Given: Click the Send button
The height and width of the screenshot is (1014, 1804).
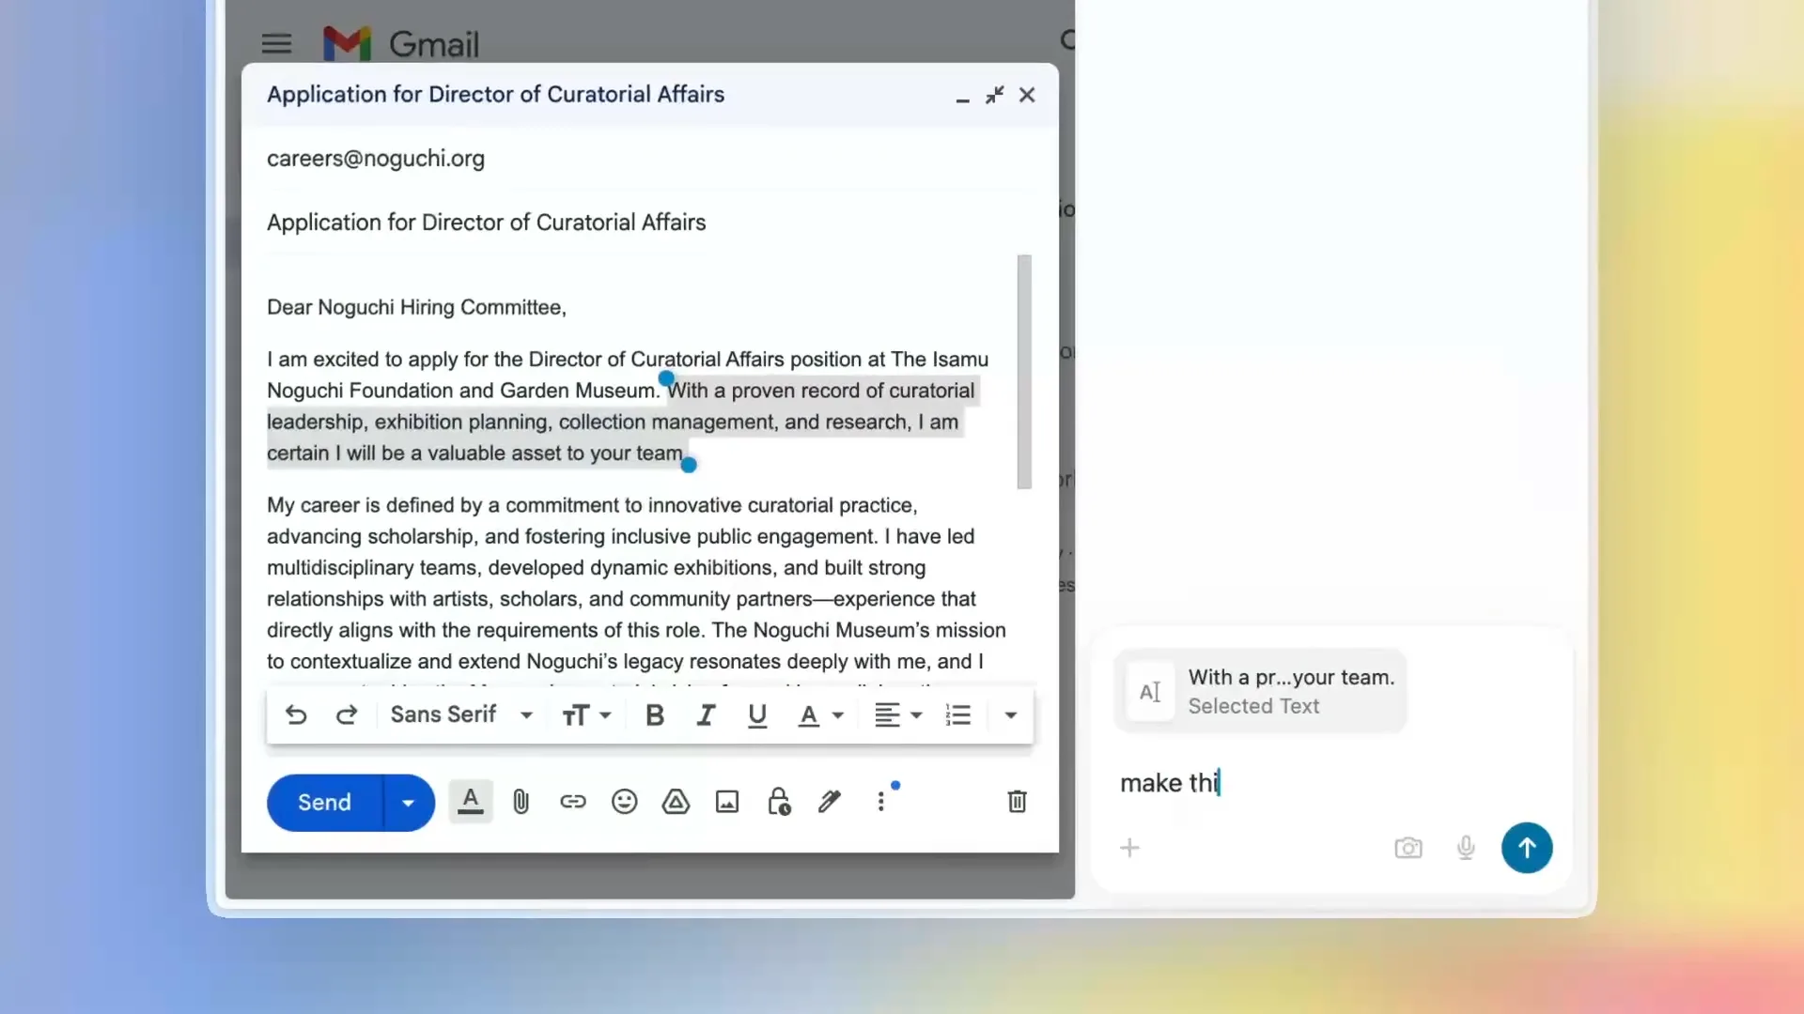Looking at the screenshot, I should point(324,803).
